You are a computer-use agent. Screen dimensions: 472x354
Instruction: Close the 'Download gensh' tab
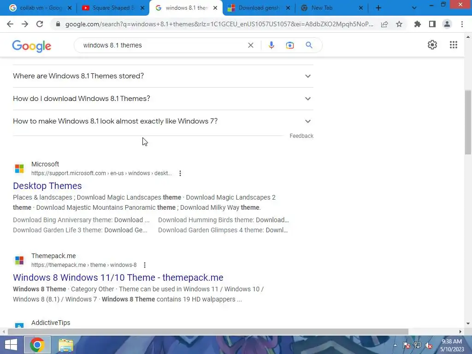coord(288,8)
